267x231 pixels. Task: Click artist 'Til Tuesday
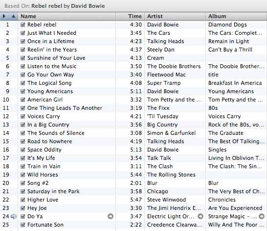click(163, 116)
